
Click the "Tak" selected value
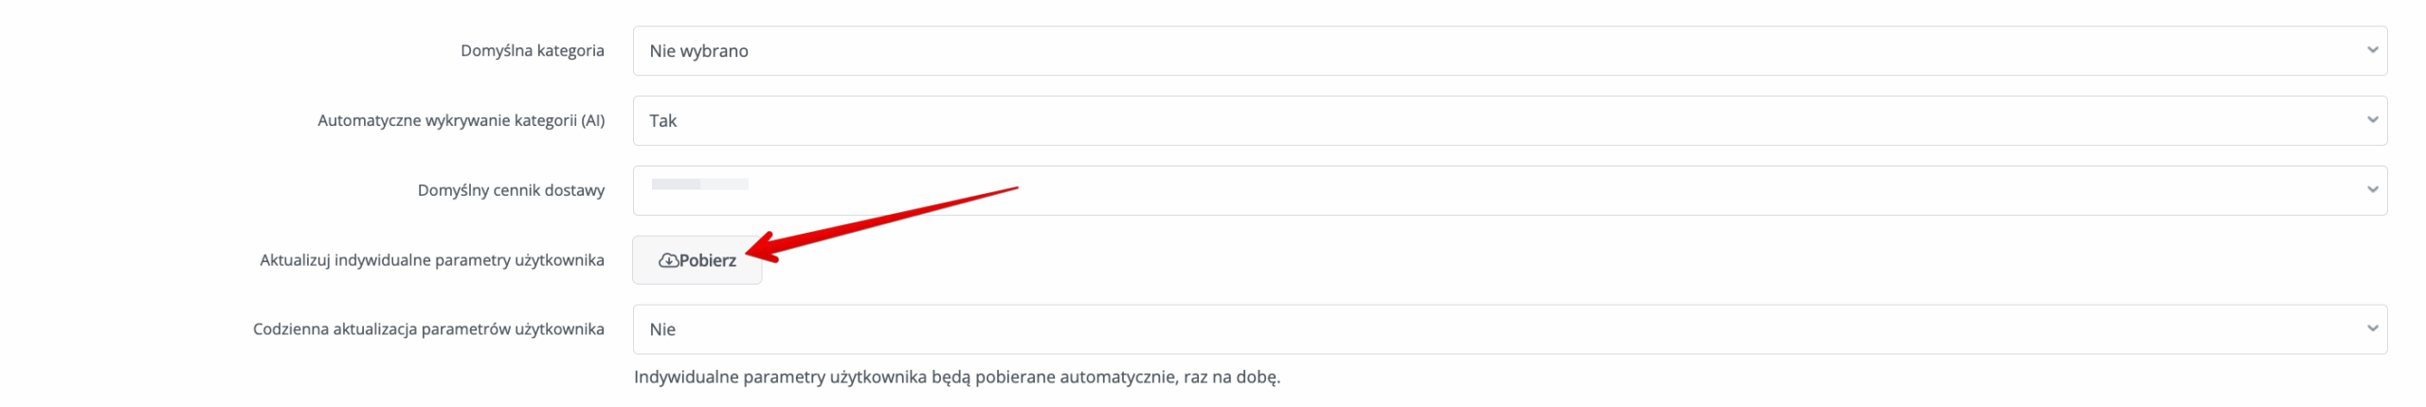pyautogui.click(x=662, y=120)
